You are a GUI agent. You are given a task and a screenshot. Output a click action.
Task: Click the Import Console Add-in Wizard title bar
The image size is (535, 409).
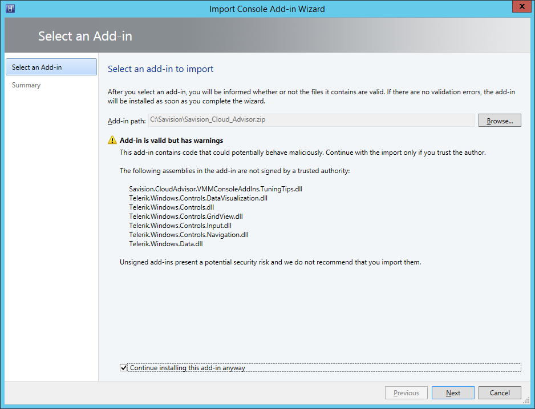pos(267,9)
